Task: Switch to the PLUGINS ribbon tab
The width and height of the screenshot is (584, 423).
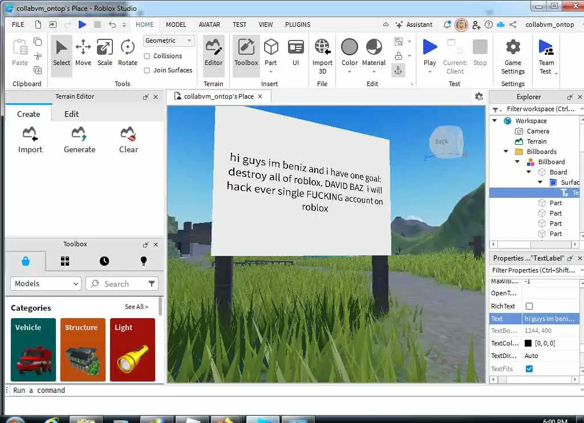Action: tap(298, 25)
